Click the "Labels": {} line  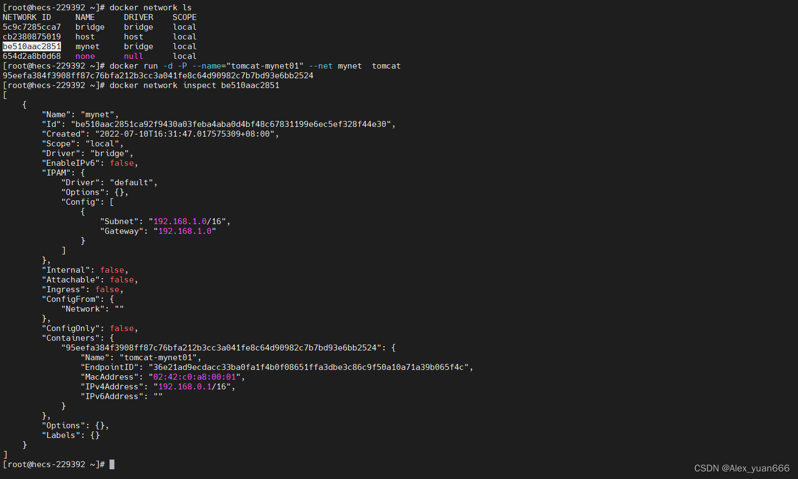pos(71,435)
